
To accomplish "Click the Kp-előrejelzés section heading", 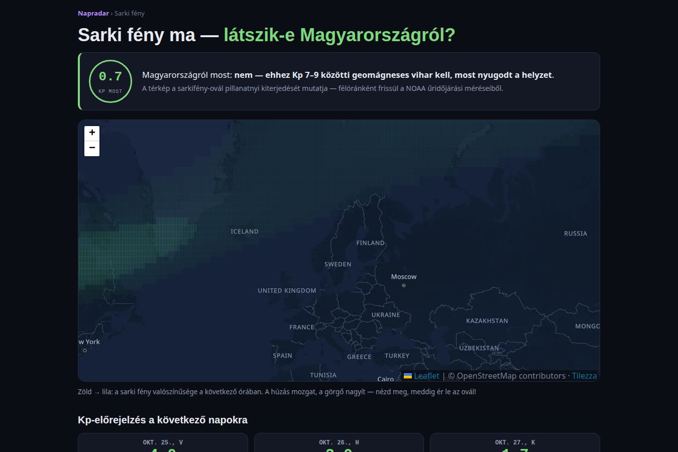I will (163, 420).
